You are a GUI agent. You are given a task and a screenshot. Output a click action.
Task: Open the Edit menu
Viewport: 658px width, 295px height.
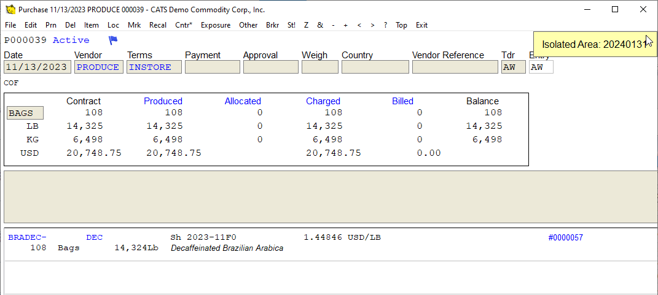pyautogui.click(x=31, y=25)
